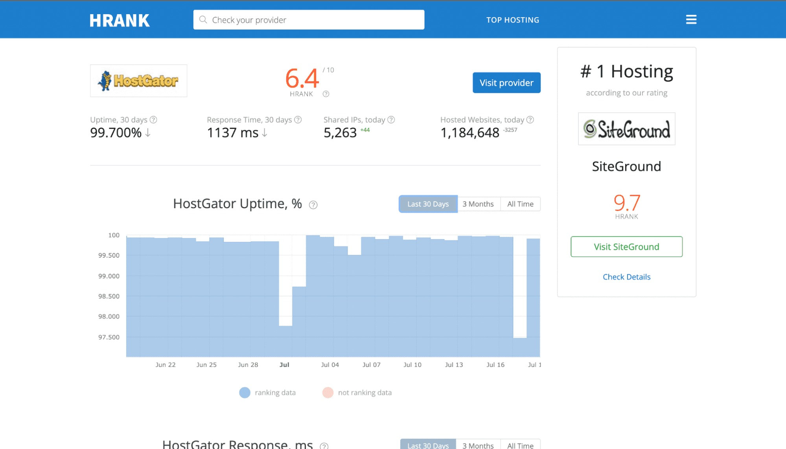The image size is (786, 449).
Task: Click the Hosted Websites help icon
Action: (x=530, y=119)
